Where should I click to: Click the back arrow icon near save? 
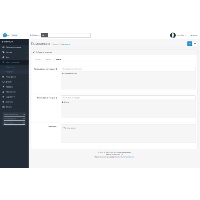pos(195,43)
